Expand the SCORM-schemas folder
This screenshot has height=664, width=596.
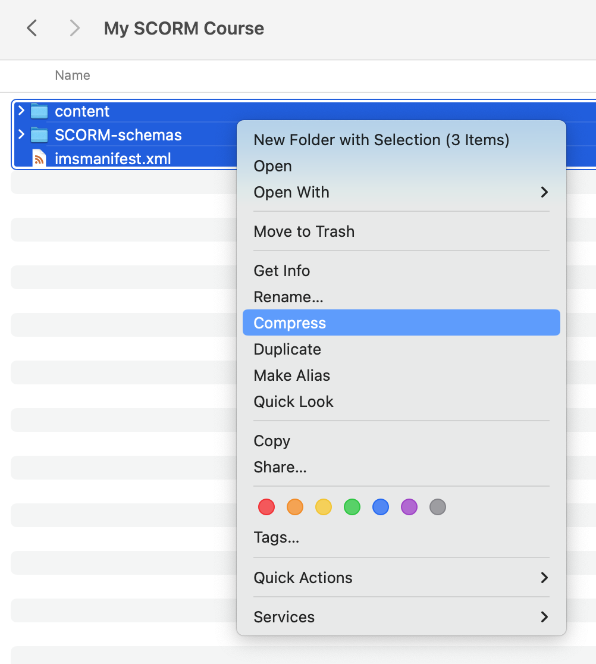tap(20, 135)
